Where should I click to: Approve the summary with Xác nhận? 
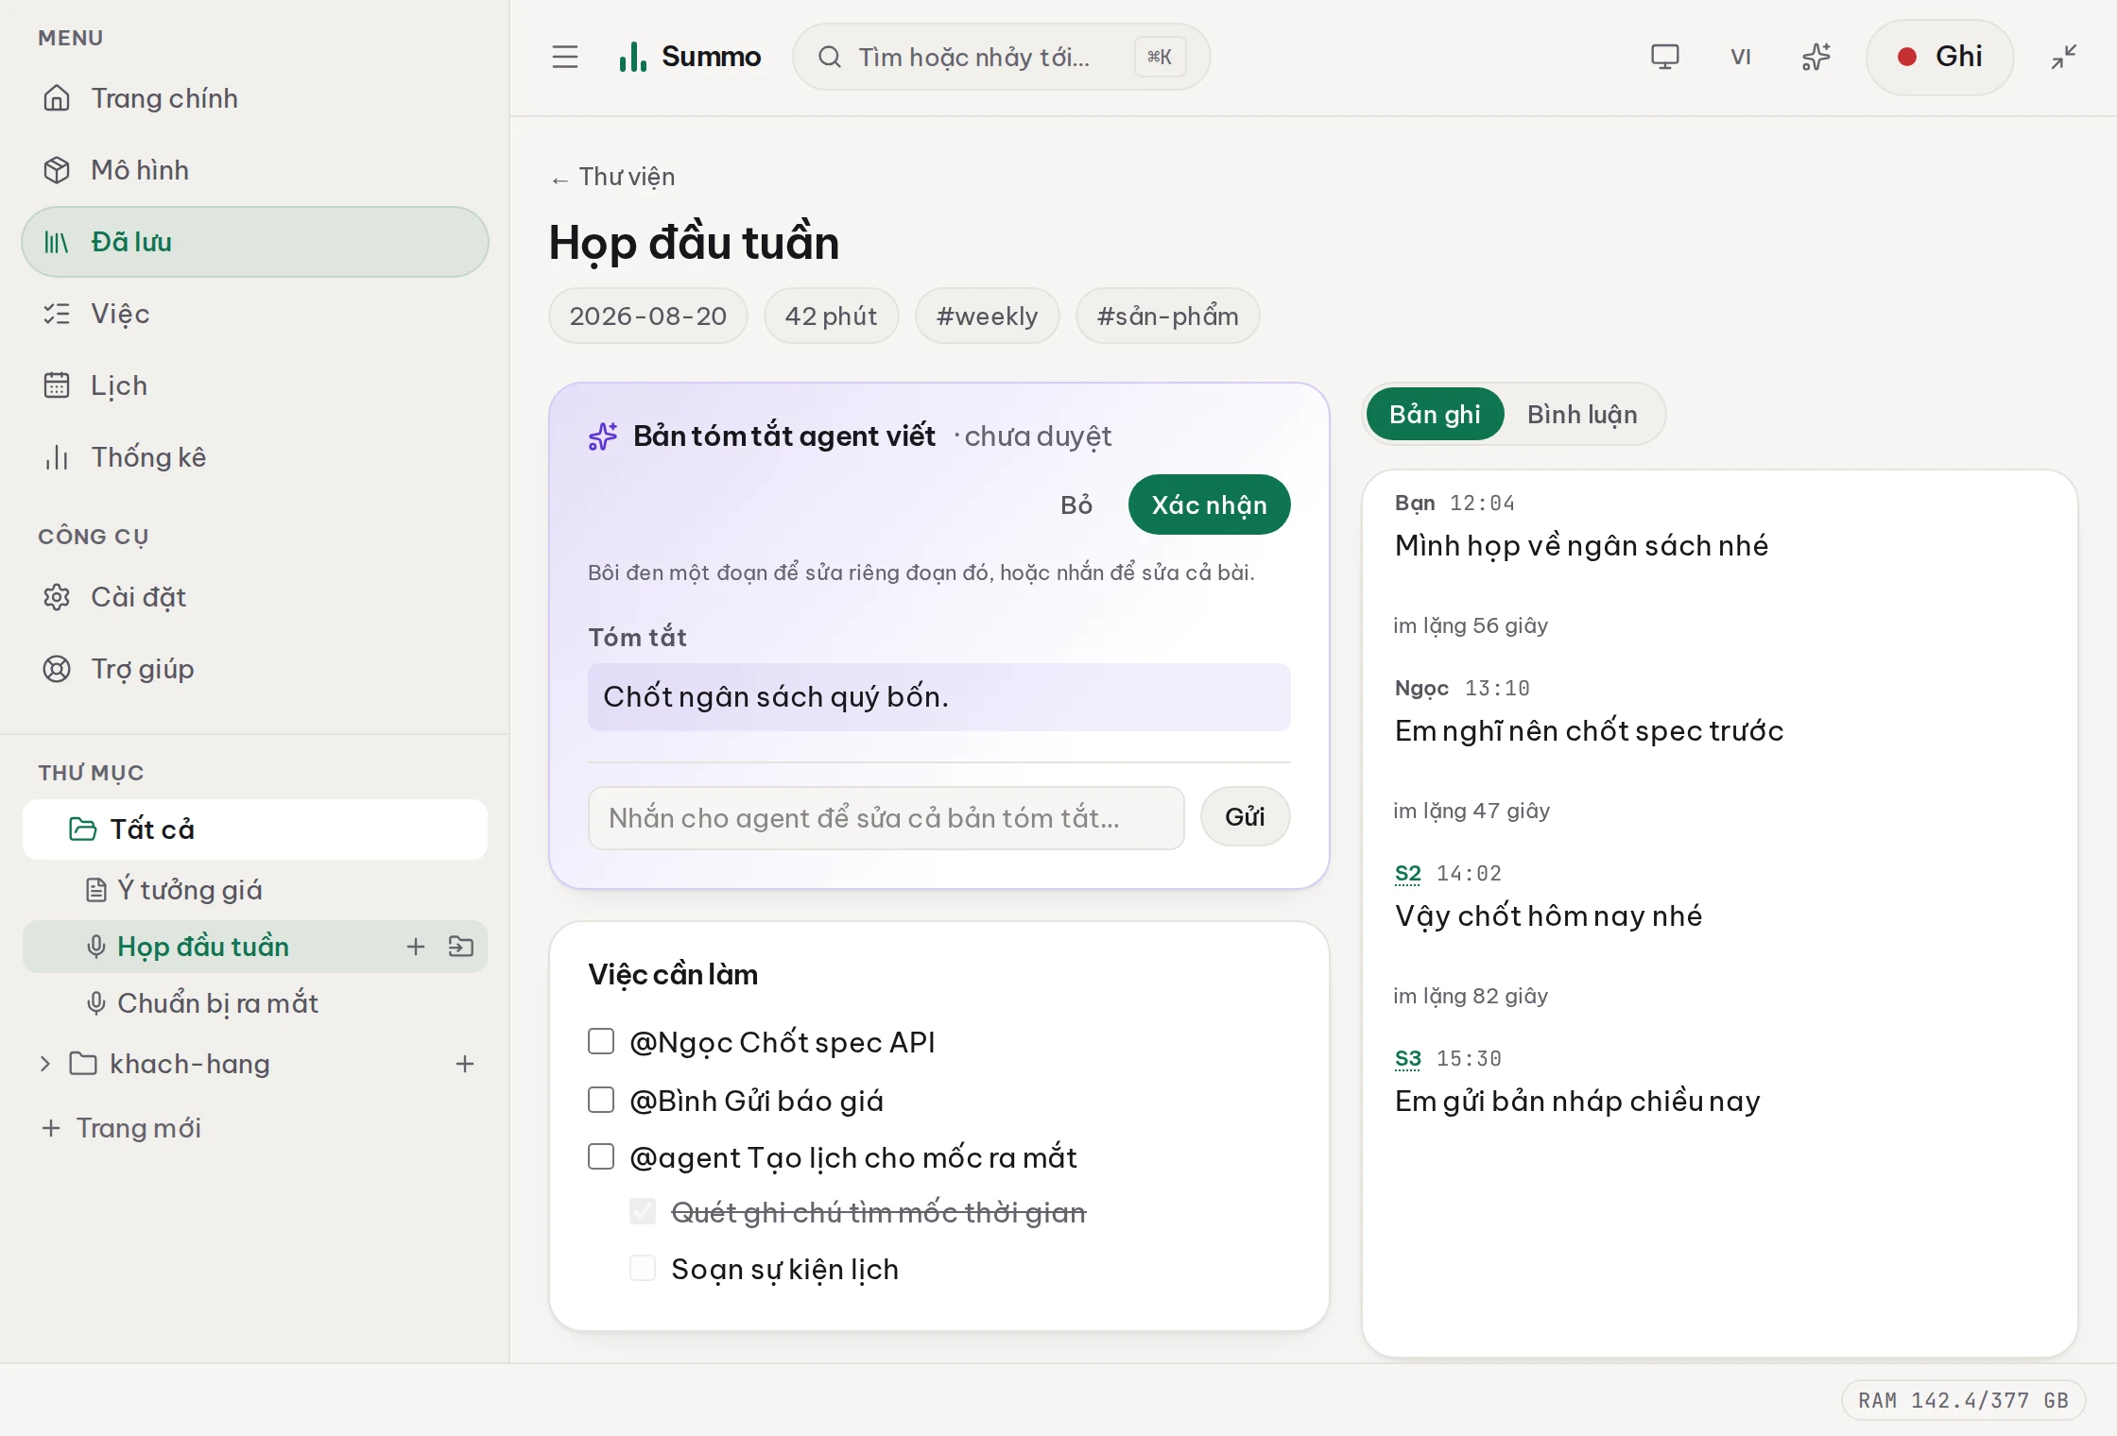[1210, 504]
